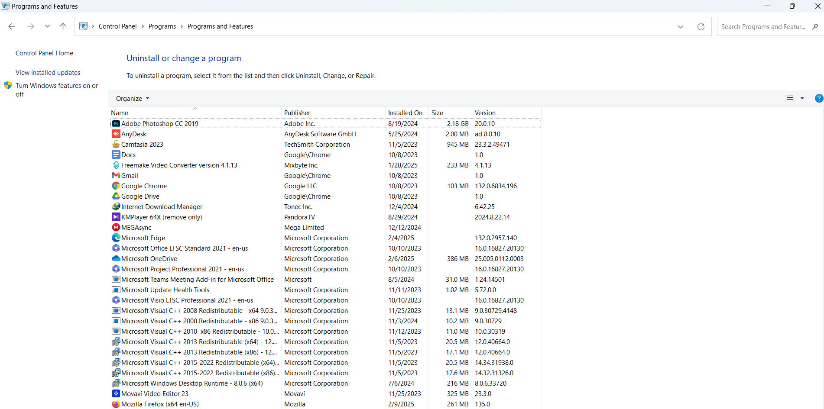Click the Microsoft Windows Desktop Runtime icon

(x=116, y=383)
